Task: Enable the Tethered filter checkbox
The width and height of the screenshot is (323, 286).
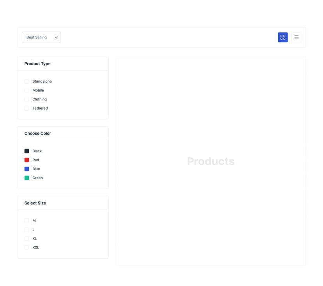Action: [27, 108]
